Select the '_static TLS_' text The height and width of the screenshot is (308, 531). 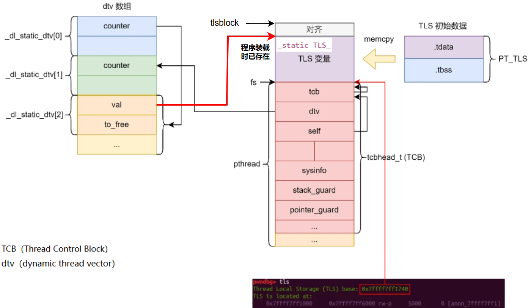[305, 45]
